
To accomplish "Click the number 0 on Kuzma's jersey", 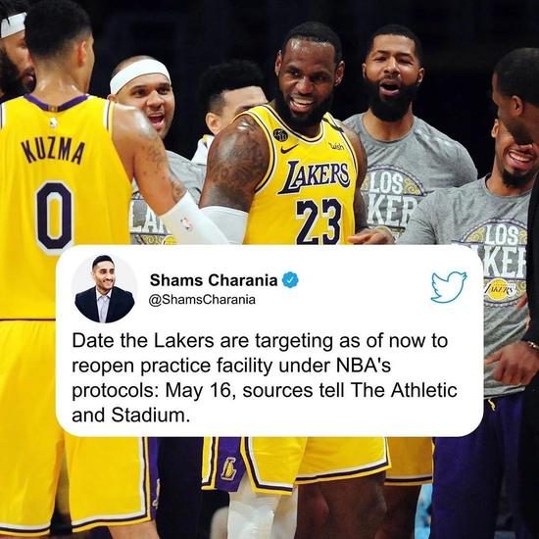I will 55,217.
